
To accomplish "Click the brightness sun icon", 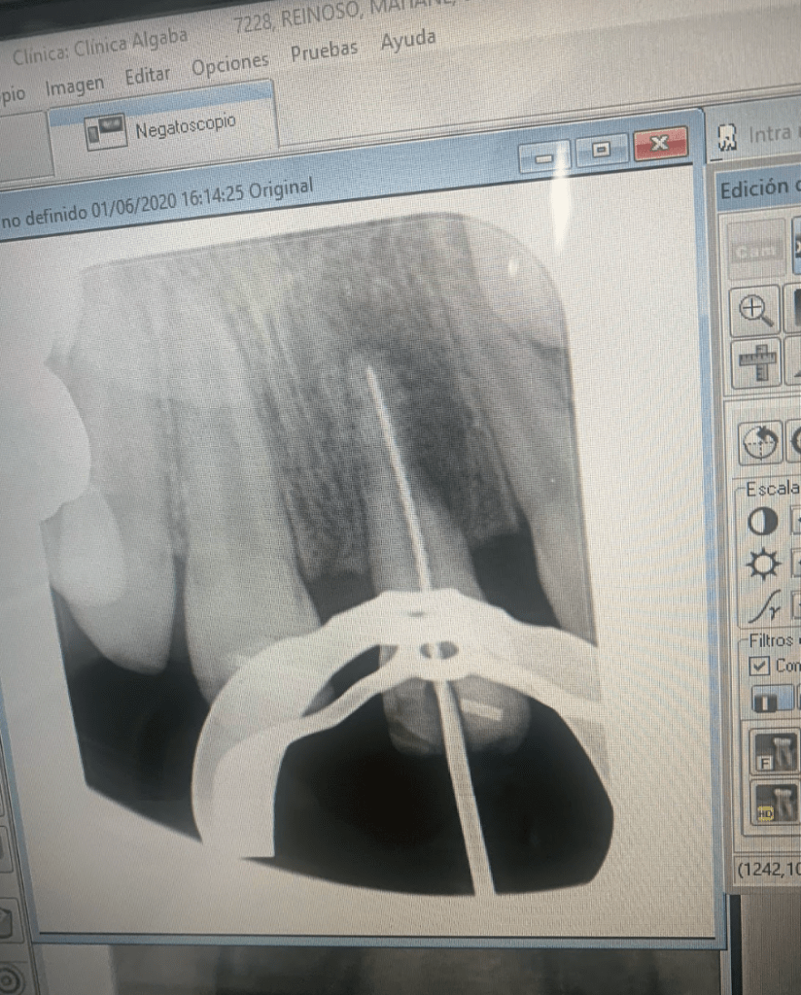I will coord(762,565).
